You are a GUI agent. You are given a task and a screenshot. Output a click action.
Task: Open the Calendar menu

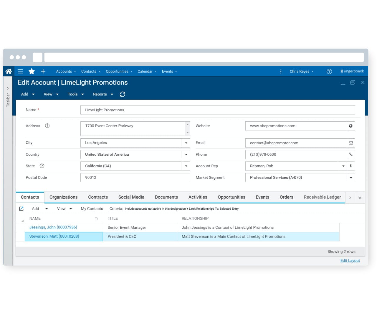pyautogui.click(x=147, y=71)
